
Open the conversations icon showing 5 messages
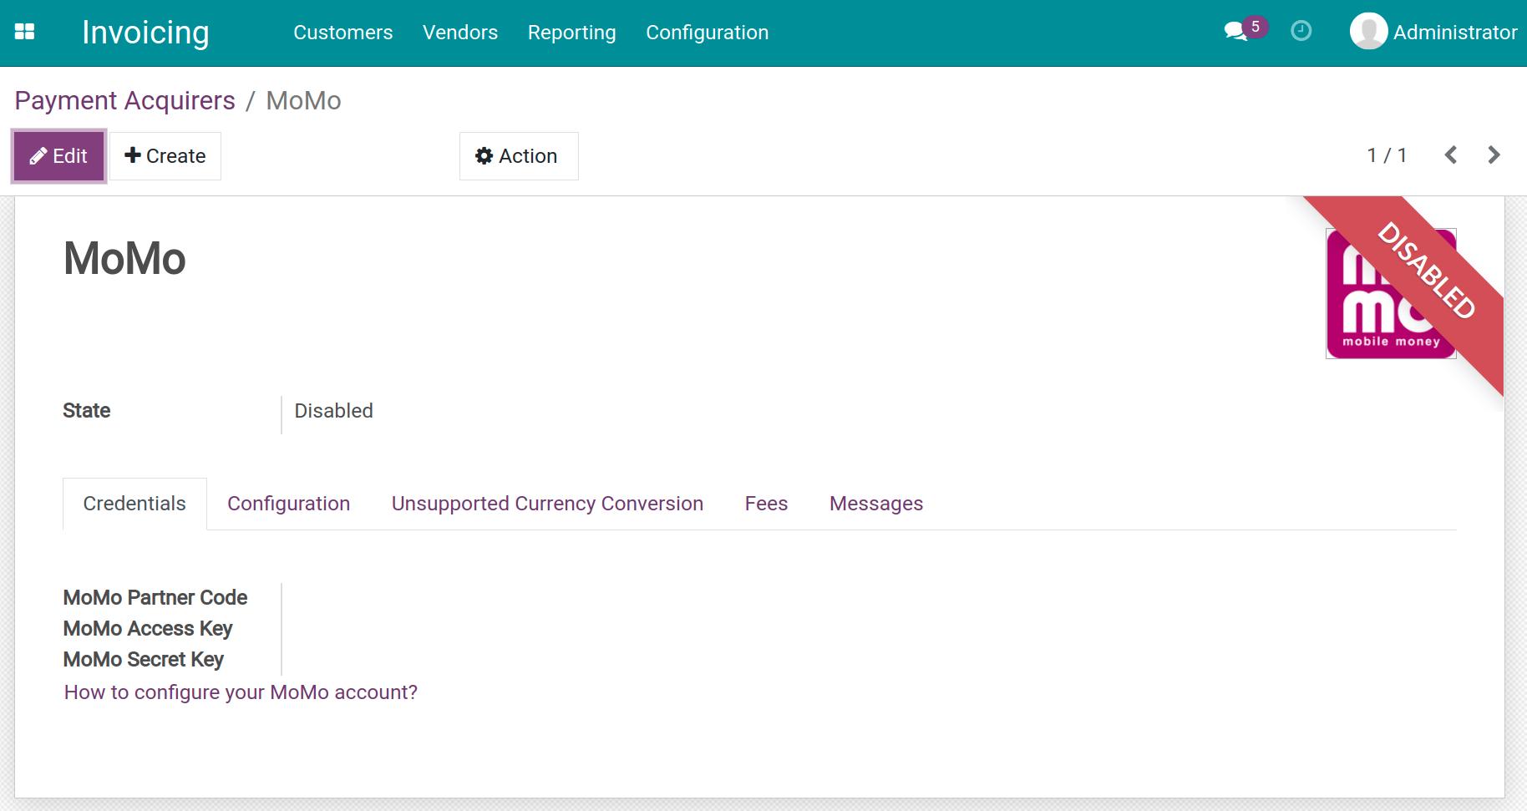tap(1236, 31)
